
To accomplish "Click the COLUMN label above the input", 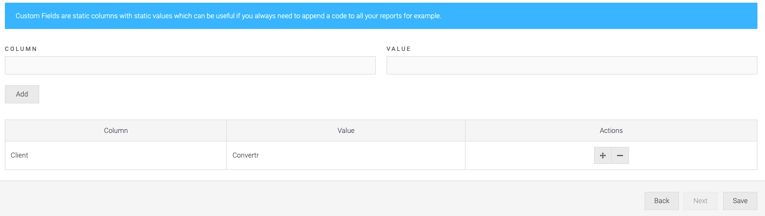I will pos(21,49).
